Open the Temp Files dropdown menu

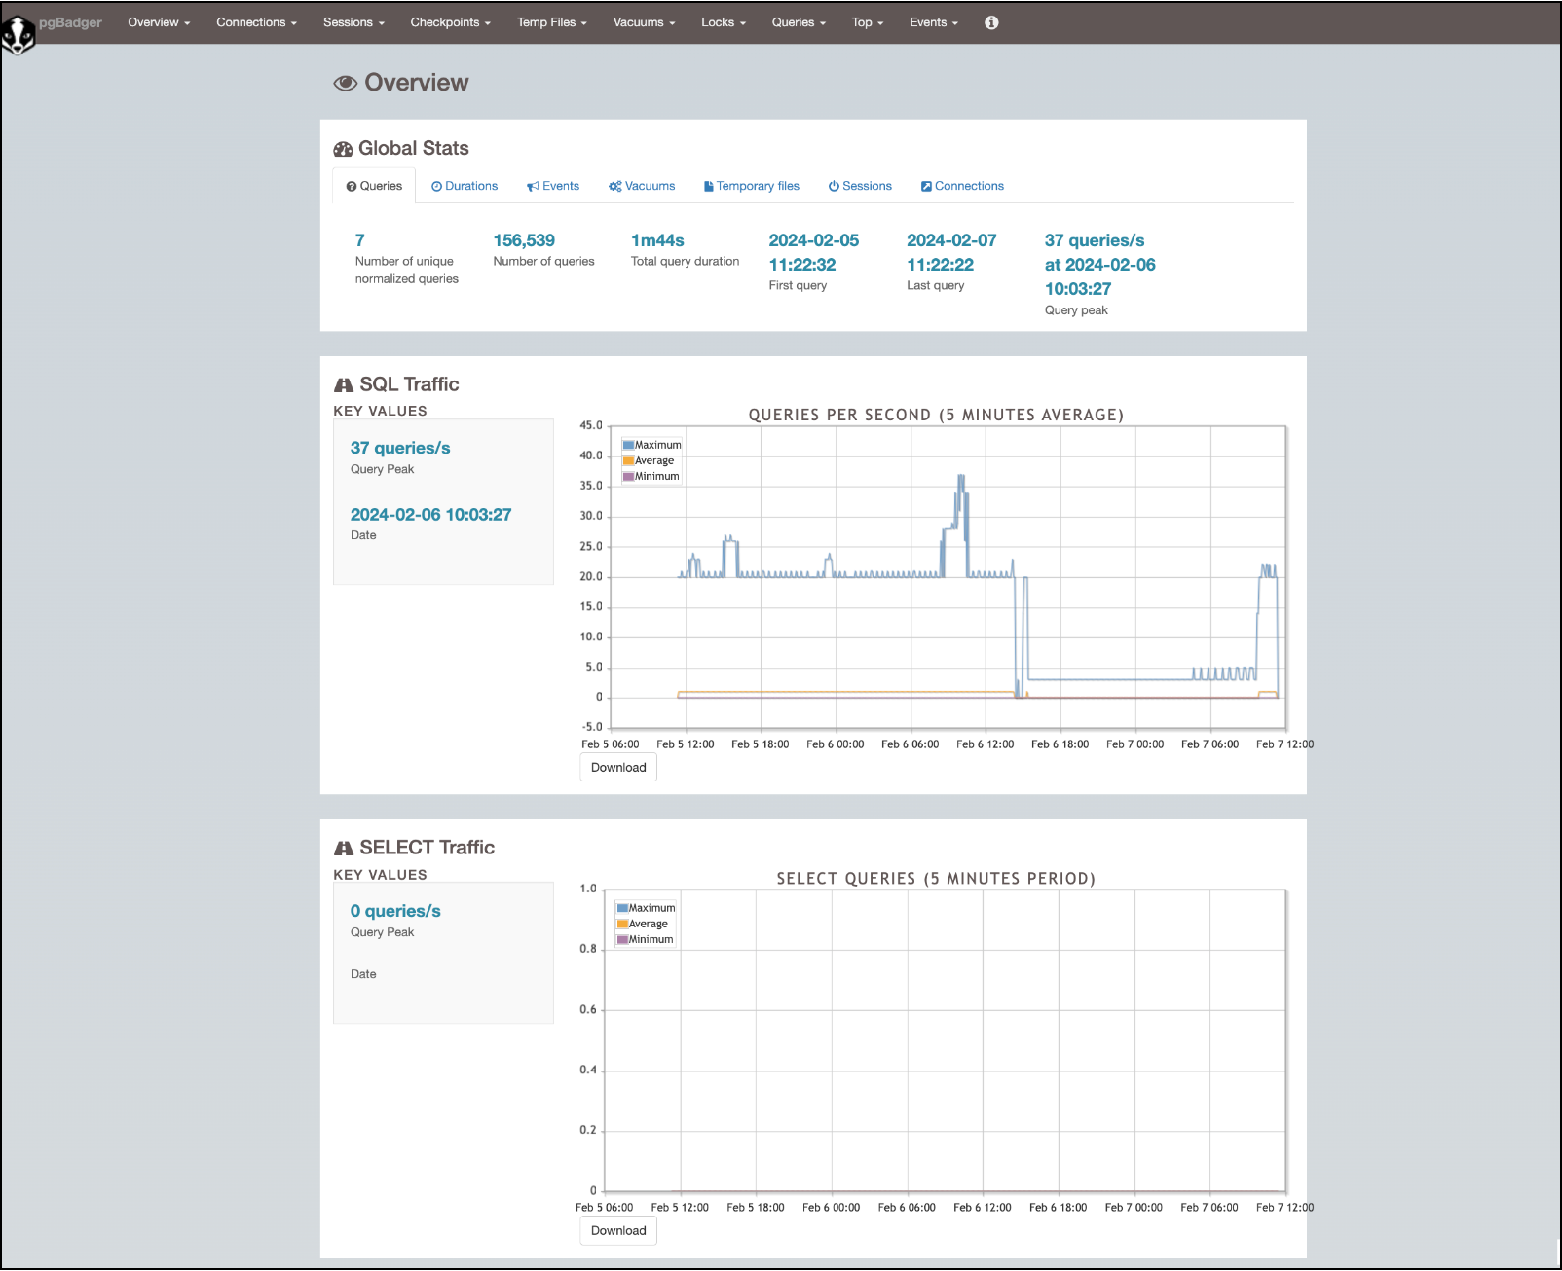[x=551, y=22]
